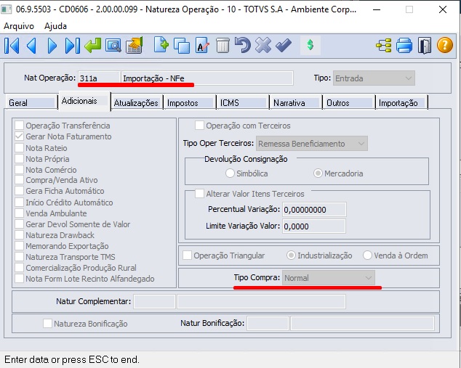
Task: Toggle Venda Ambulante checkbox
Action: click(20, 213)
